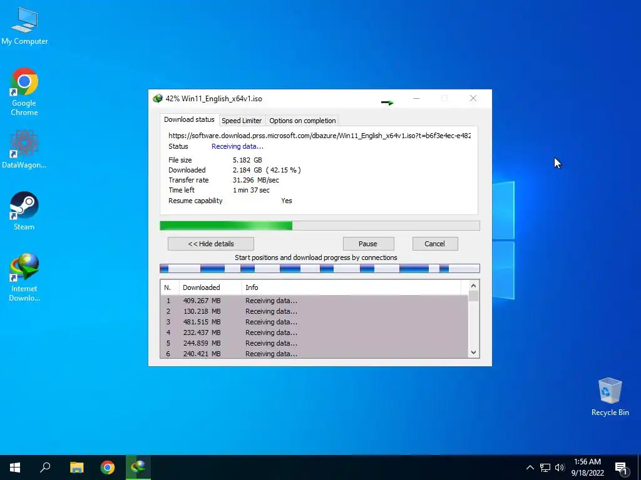This screenshot has width=641, height=480.
Task: Select connection row with 409.267 MB
Action: coord(314,301)
